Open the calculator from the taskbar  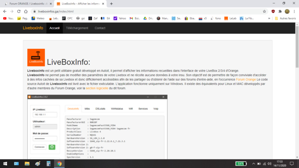pyautogui.click(x=49, y=164)
